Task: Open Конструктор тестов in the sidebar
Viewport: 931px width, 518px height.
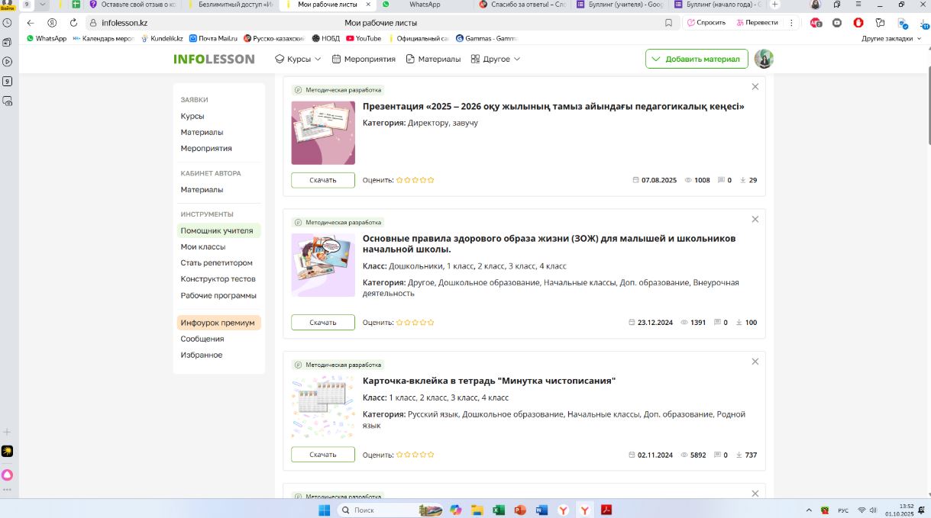Action: click(218, 279)
